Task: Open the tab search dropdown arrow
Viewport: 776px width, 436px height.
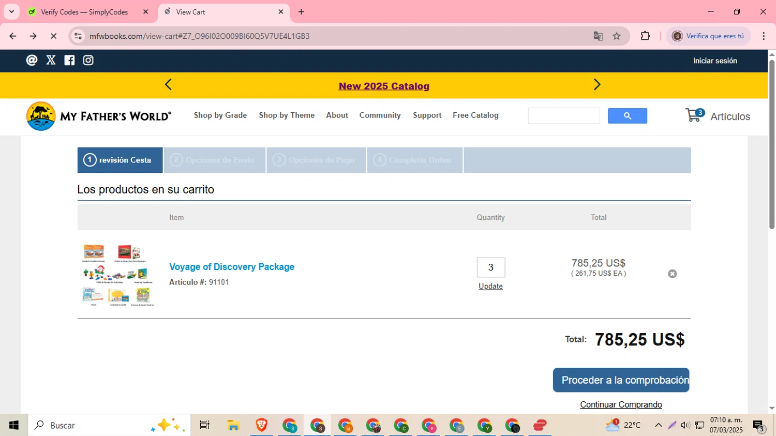Action: coord(11,11)
